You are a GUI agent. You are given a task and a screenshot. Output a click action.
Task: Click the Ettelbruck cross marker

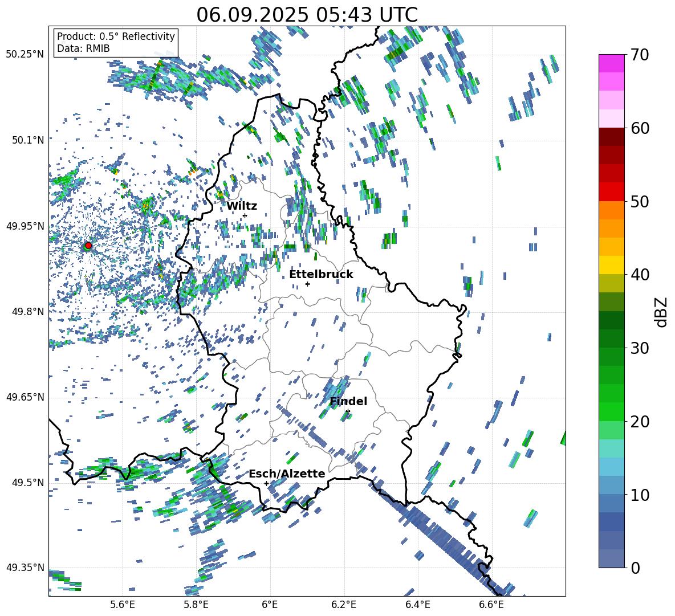pos(307,284)
